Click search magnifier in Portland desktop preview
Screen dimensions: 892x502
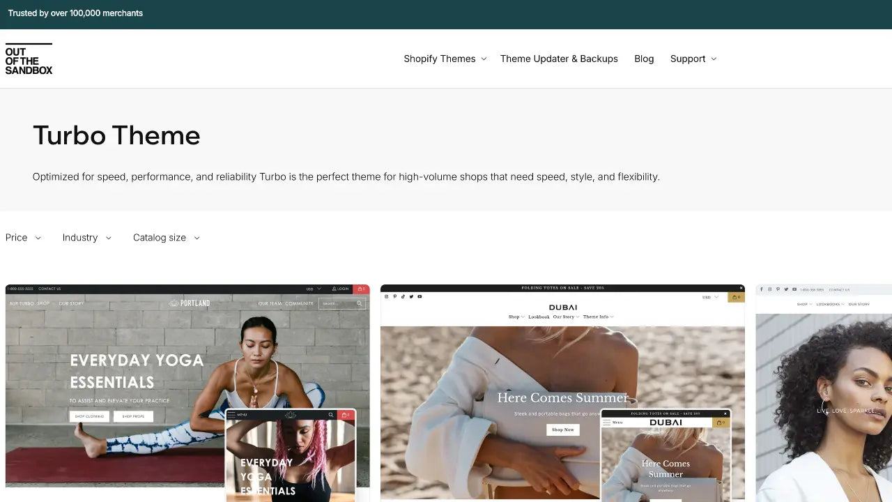coord(359,303)
